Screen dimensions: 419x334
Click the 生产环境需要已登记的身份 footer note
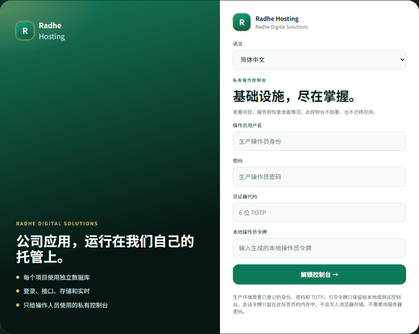tap(317, 304)
